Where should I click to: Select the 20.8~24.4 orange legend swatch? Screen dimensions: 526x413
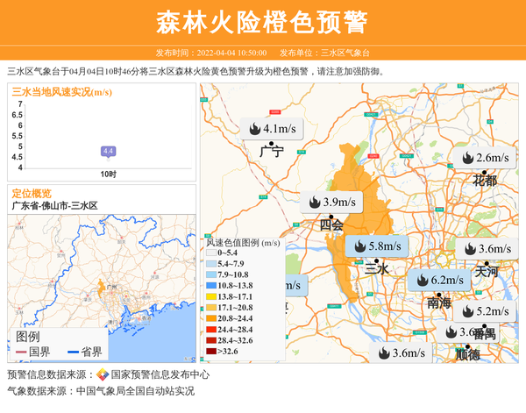point(210,319)
